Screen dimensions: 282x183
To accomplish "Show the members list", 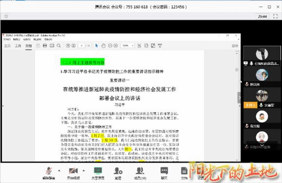I will point(140,173).
